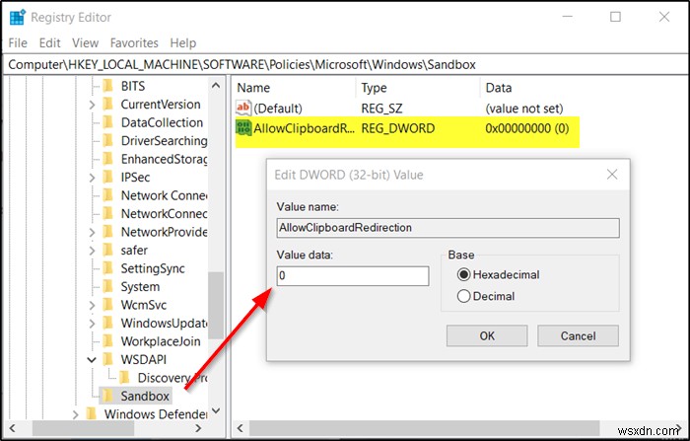Select the BITS folder icon
This screenshot has height=441, width=690.
click(x=107, y=86)
